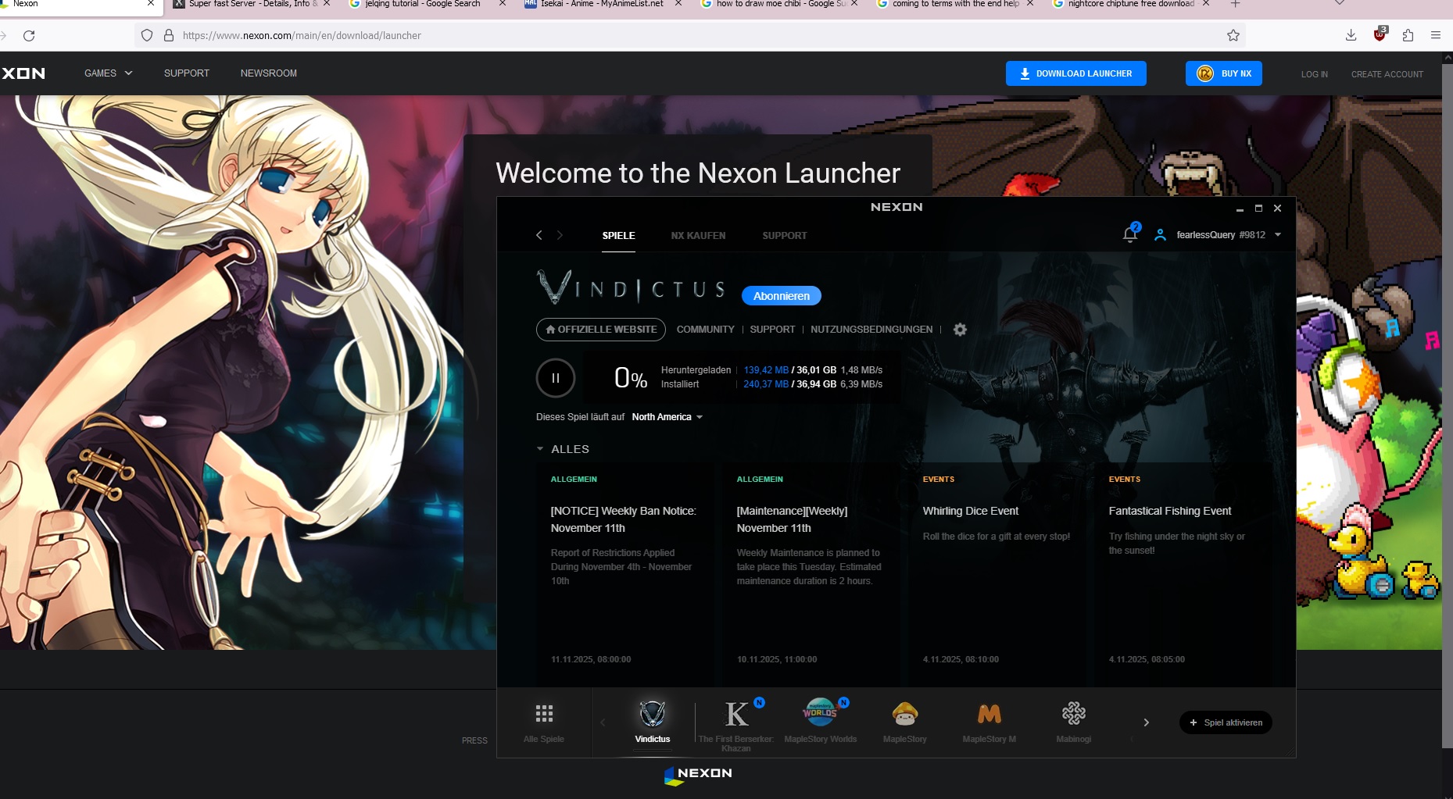Open the browser downloads panel
The image size is (1453, 799).
1351,35
